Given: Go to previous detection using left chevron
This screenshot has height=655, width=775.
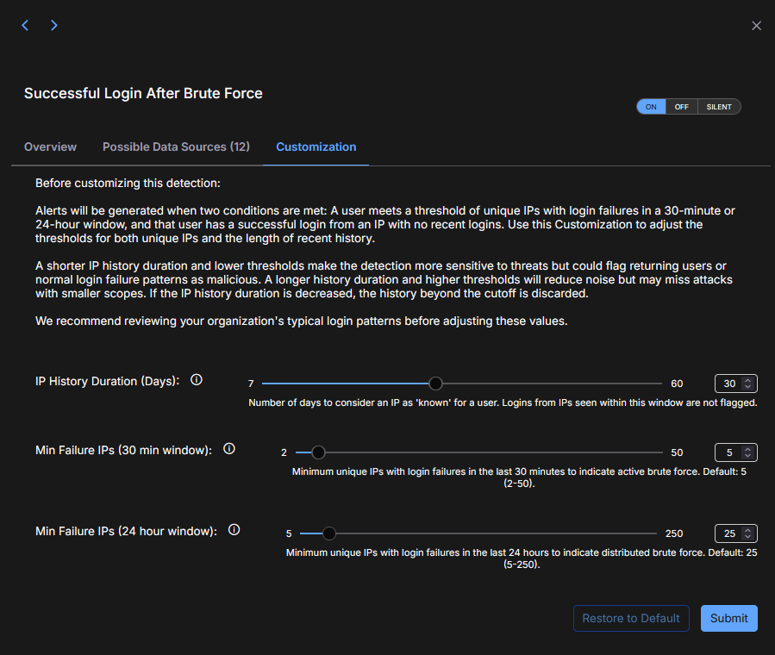Looking at the screenshot, I should click(25, 26).
